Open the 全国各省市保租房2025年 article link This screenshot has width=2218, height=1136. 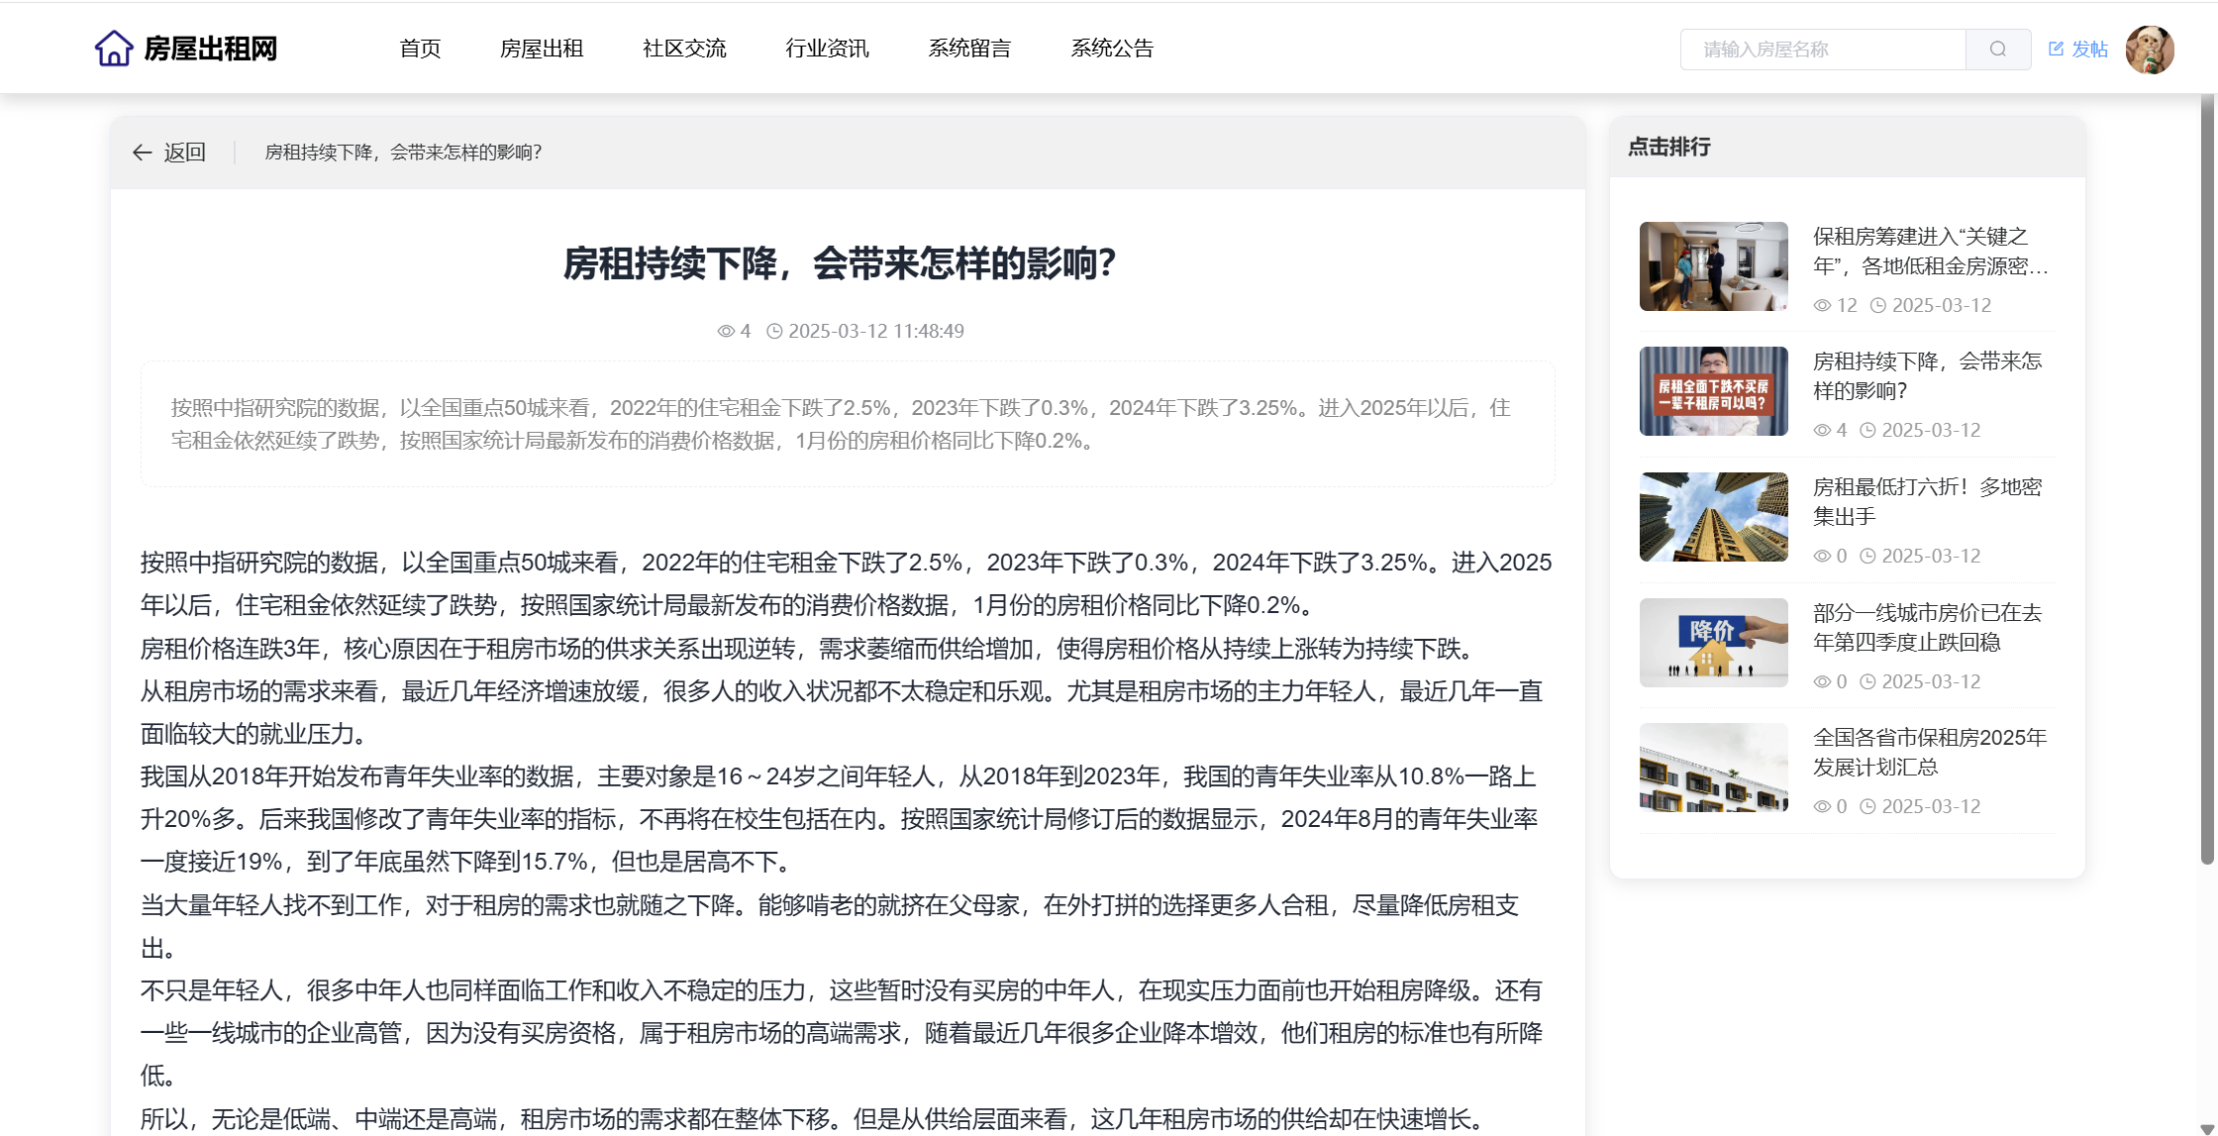click(1929, 752)
